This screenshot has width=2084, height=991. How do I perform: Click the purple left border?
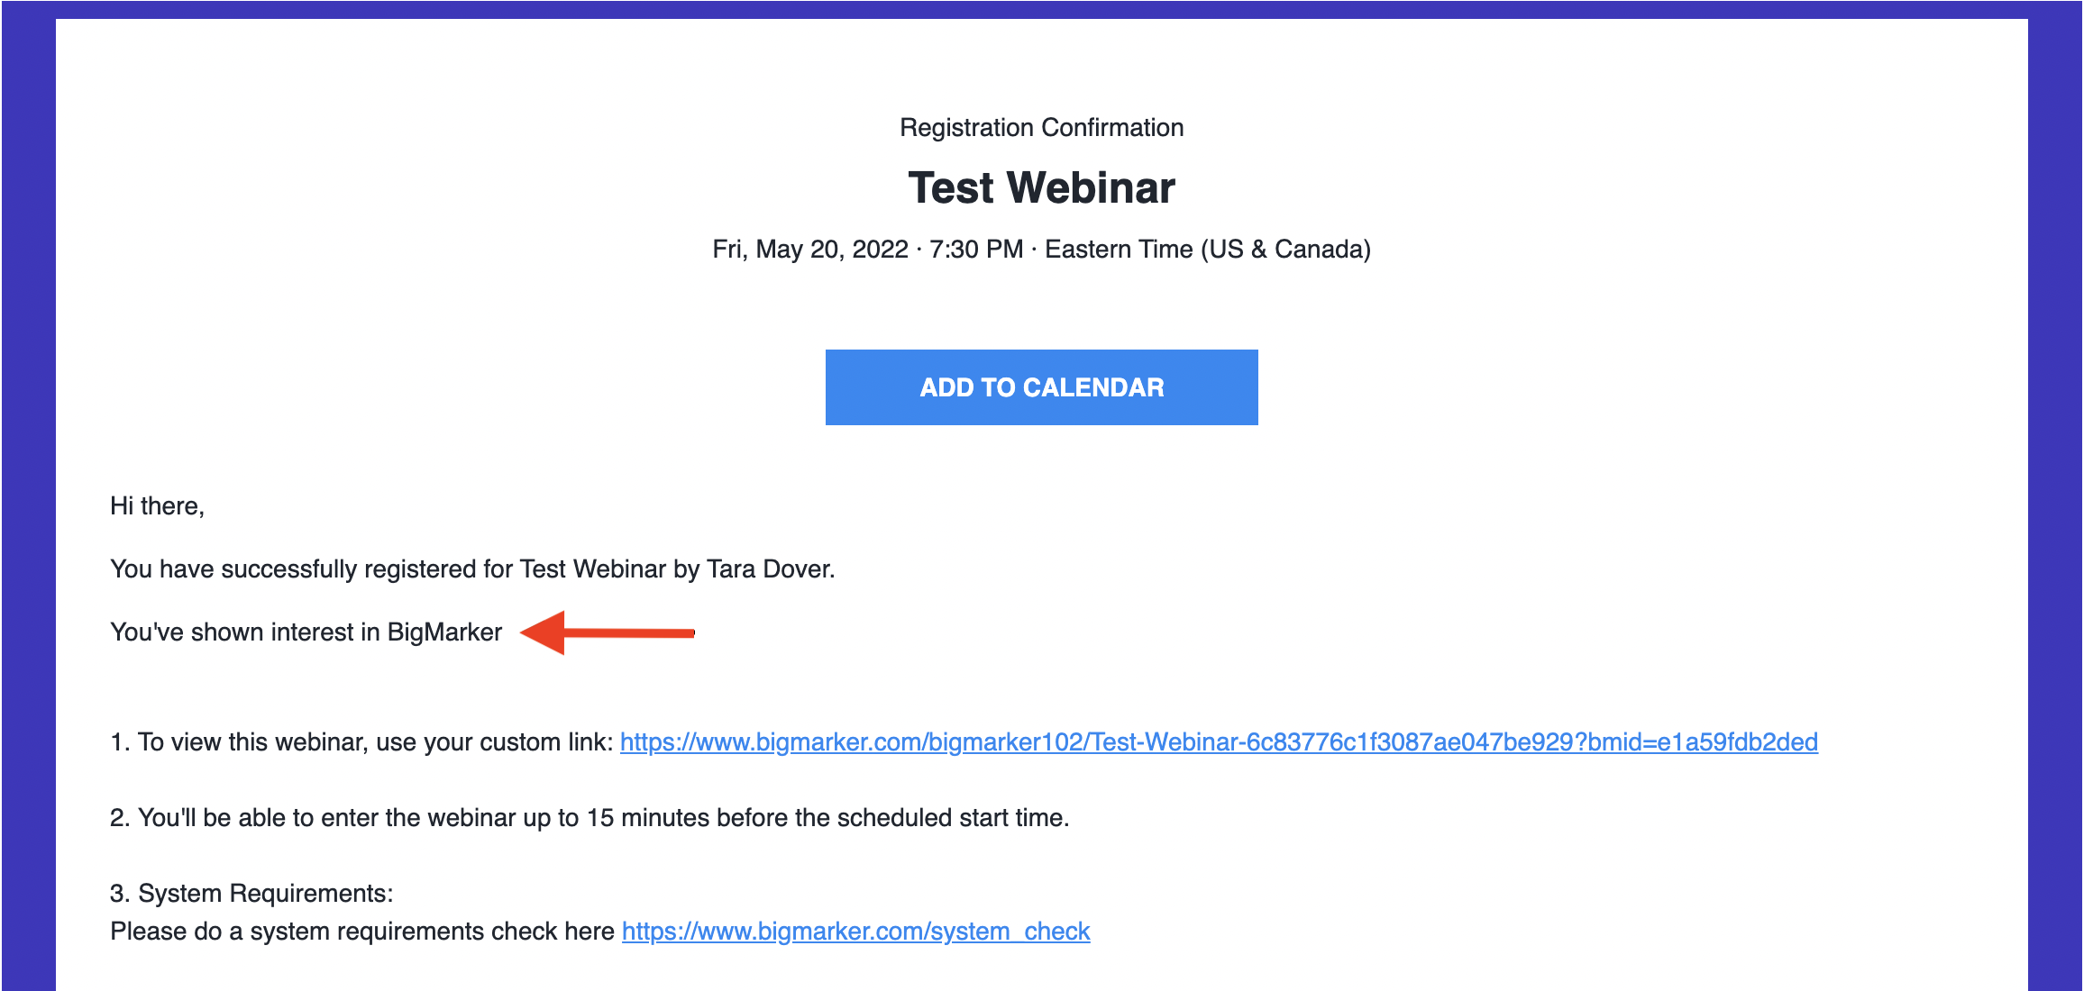(28, 505)
